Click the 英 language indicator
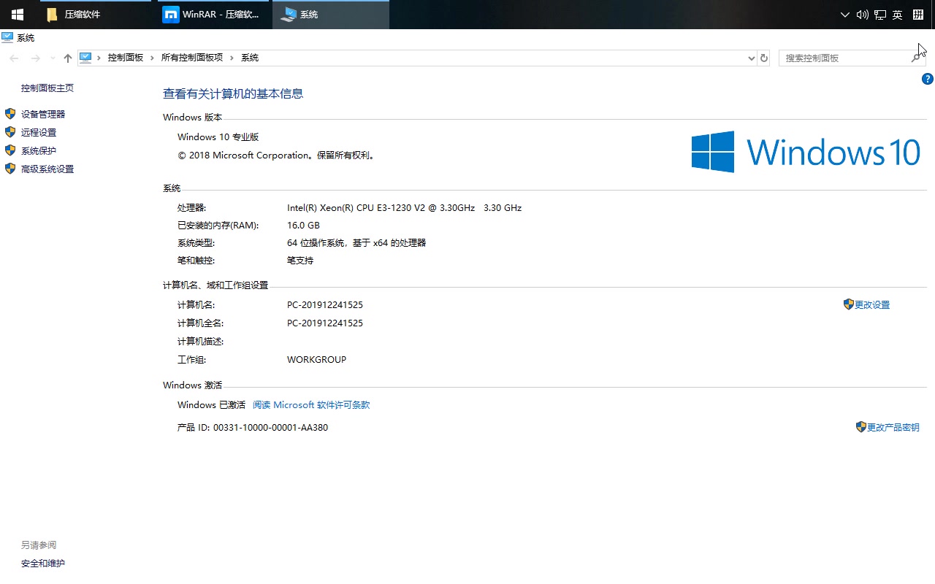 (x=897, y=15)
